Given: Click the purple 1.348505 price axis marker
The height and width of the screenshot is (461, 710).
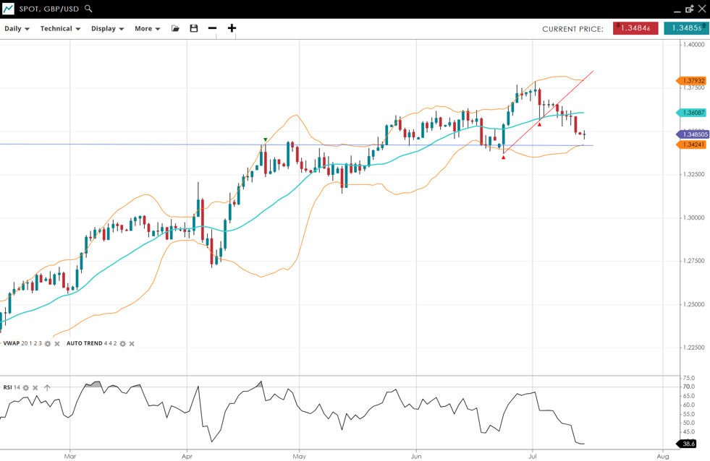Looking at the screenshot, I should (693, 134).
